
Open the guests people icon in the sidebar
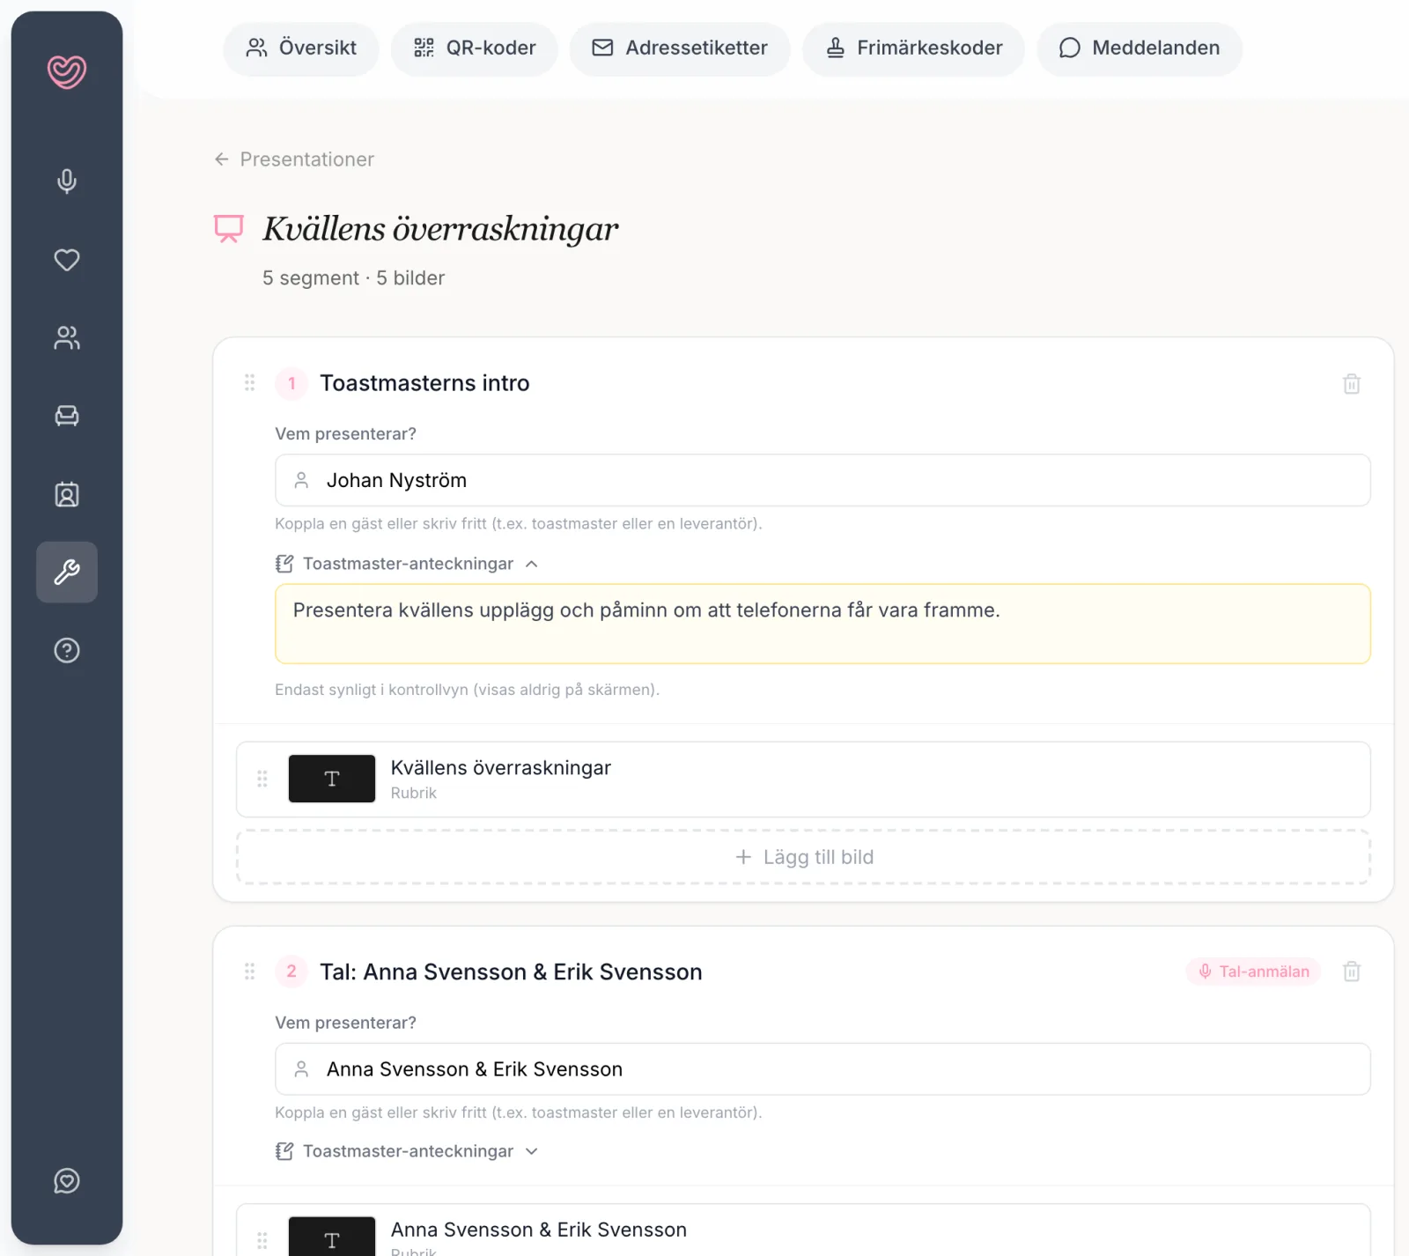tap(67, 338)
